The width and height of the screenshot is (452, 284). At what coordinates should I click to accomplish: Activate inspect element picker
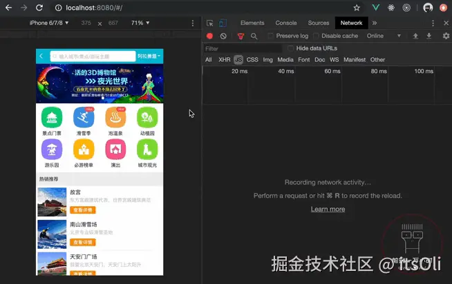210,23
